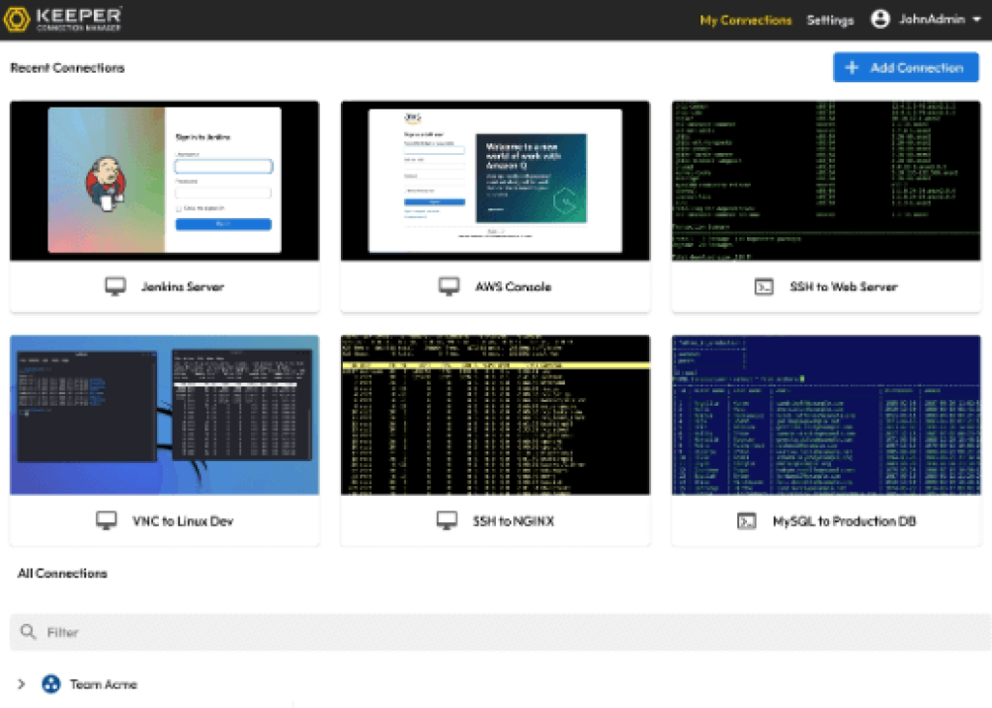
Task: Expand Team Acme using the chevron arrow
Action: [x=22, y=684]
